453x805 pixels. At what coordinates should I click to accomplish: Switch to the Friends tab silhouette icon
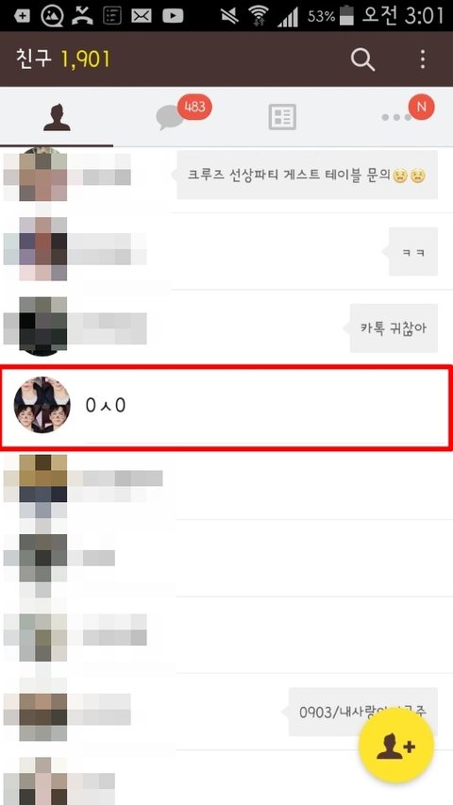pyautogui.click(x=57, y=118)
